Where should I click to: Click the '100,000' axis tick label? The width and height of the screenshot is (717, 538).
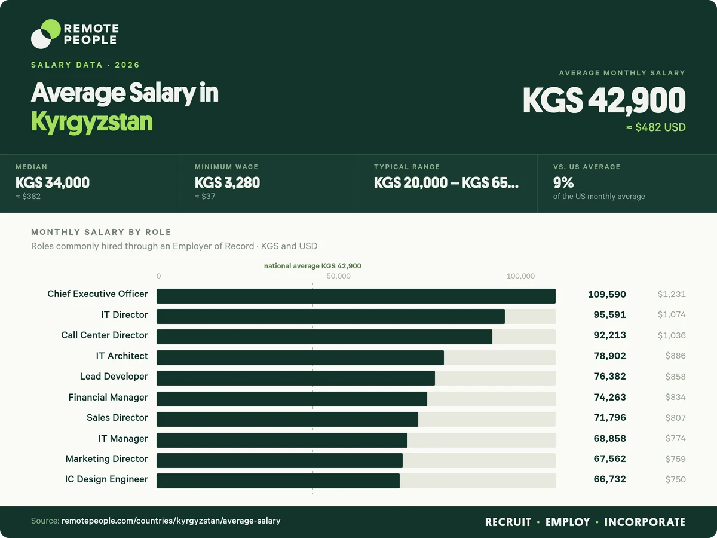pyautogui.click(x=521, y=276)
